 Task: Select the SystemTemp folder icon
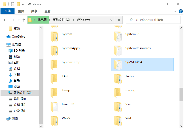coord(54,65)
